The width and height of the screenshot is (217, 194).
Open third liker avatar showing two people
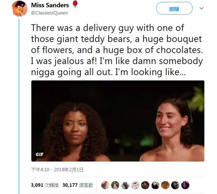pos(125,185)
